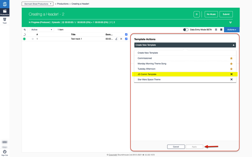Open the Denmark Street Productions dropdown
The width and height of the screenshot is (252, 157).
pos(37,4)
